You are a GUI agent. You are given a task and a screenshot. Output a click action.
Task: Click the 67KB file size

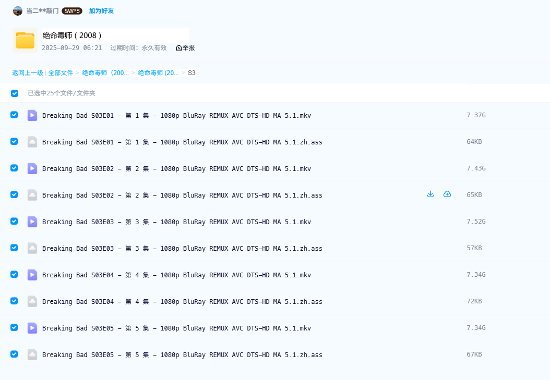click(x=474, y=354)
